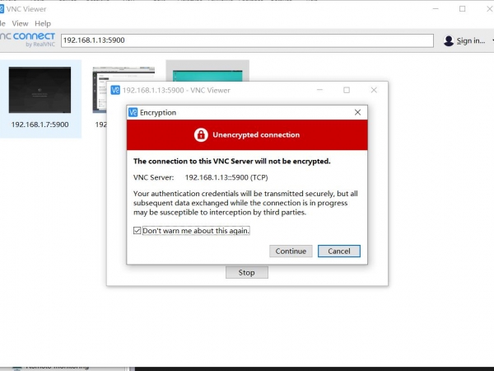Click the red padlock icon in the banner

[201, 134]
